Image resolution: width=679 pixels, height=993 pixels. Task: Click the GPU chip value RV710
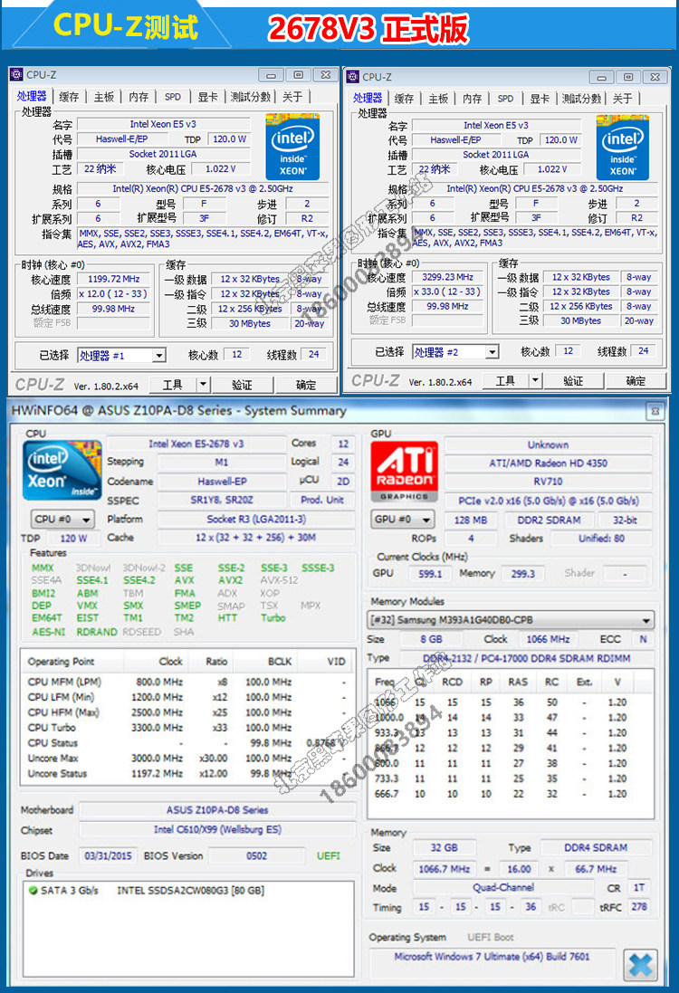coord(549,482)
